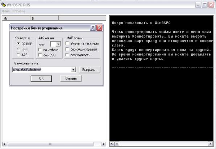Minimize the WinBSPC RUS window
The height and width of the screenshot is (149, 216).
click(x=198, y=5)
